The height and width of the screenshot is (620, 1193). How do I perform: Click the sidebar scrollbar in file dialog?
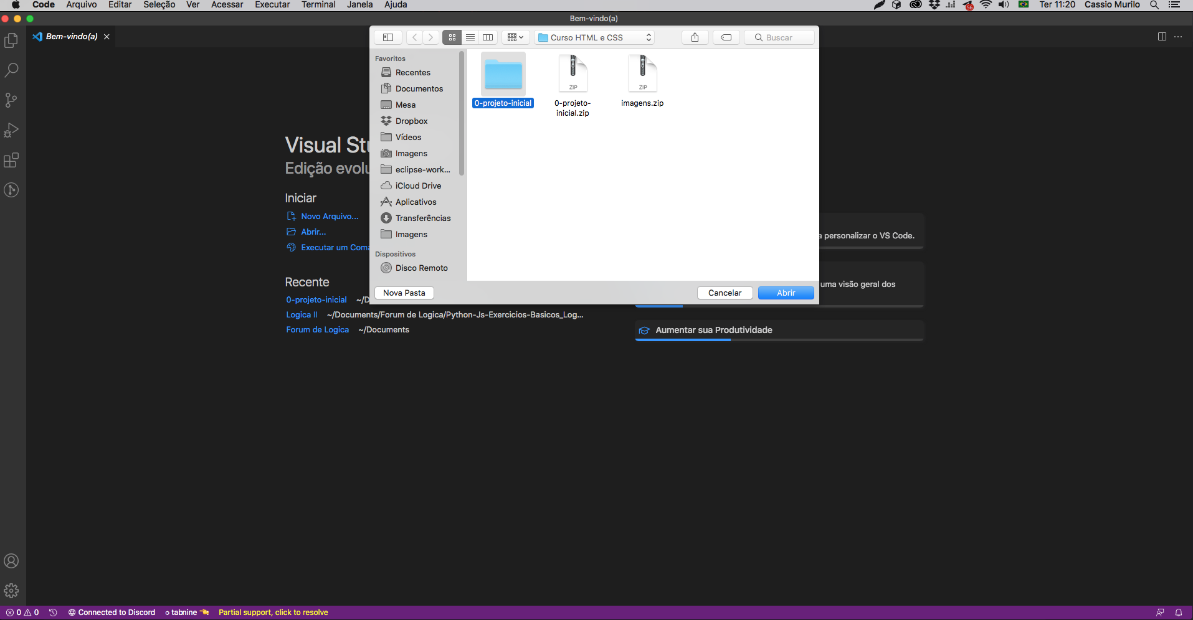pos(462,114)
